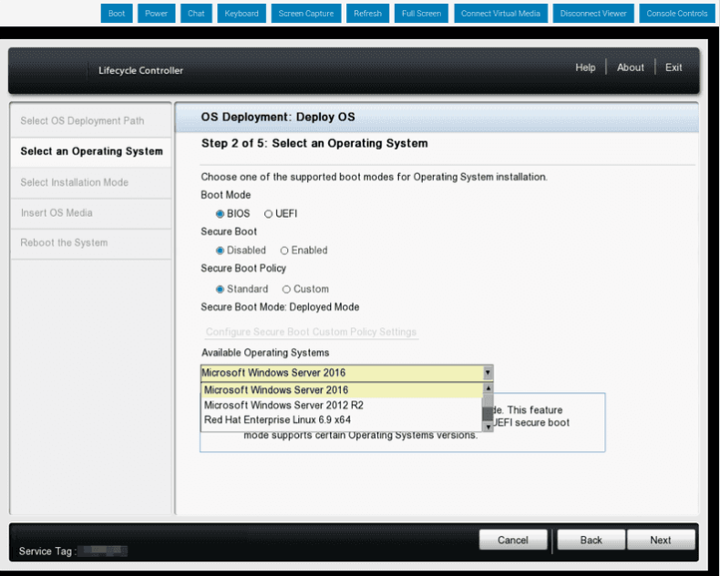Image resolution: width=720 pixels, height=576 pixels.
Task: Open Chat from the viewer toolbar
Action: (x=196, y=14)
